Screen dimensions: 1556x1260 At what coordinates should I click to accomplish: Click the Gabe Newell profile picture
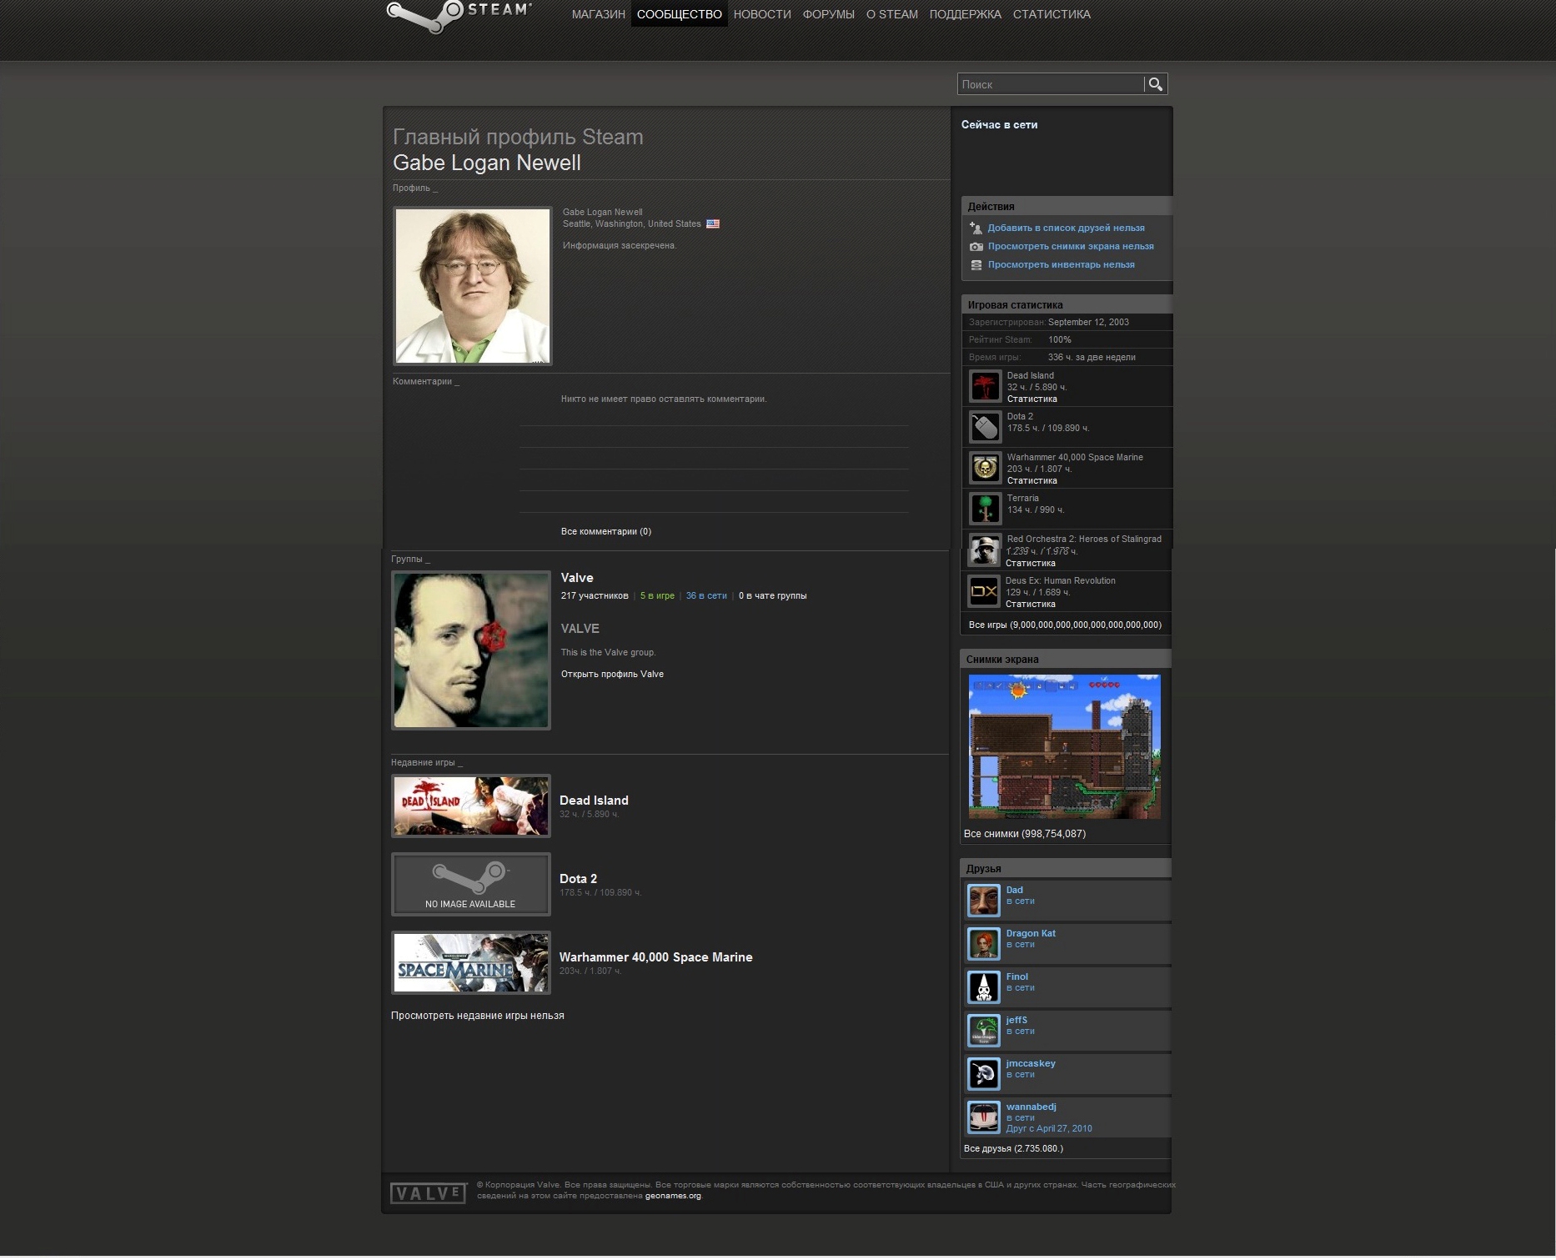pos(472,286)
